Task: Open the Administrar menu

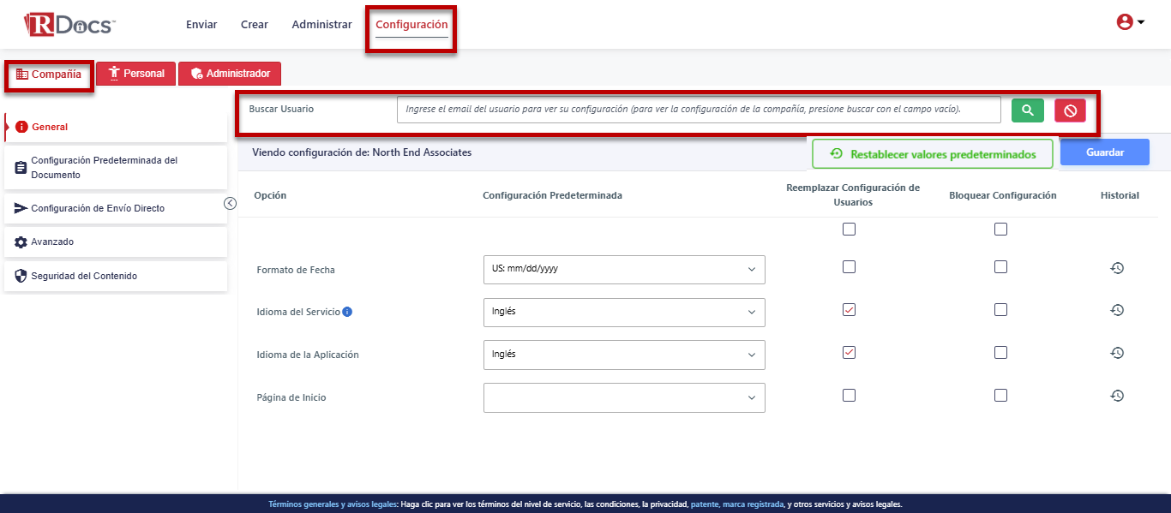Action: point(321,25)
